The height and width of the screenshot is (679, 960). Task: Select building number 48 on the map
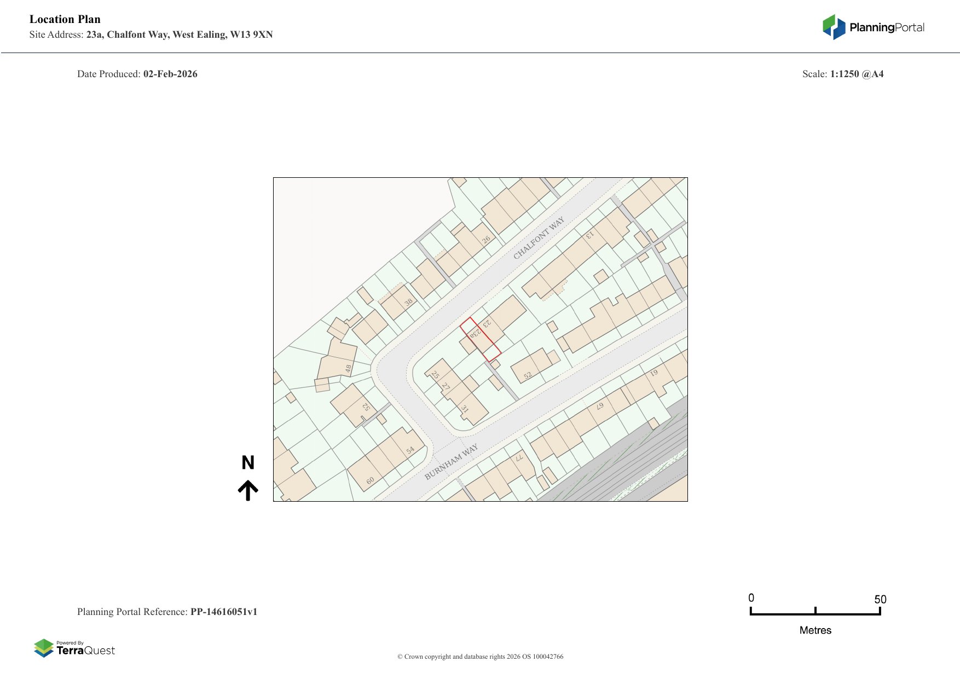click(348, 369)
